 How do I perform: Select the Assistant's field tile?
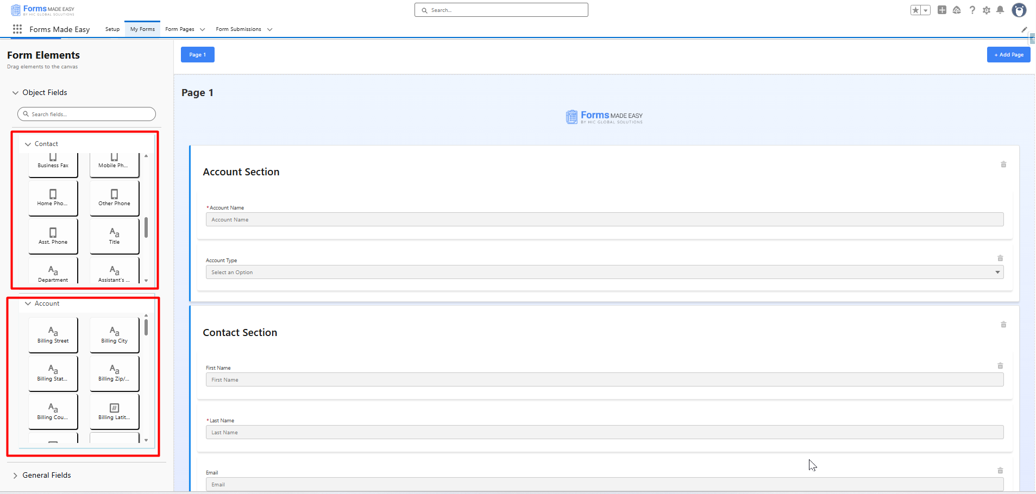tap(115, 270)
